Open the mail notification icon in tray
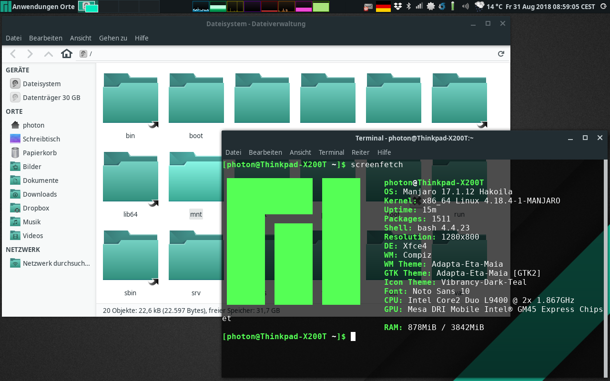Image resolution: width=610 pixels, height=381 pixels. coord(368,7)
